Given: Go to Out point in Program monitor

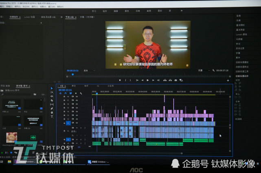Looking at the screenshot, I should coord(158,80).
